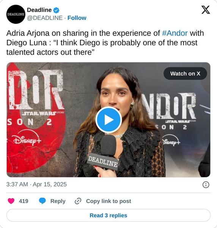Open the #Andor hashtag link

tap(175, 33)
